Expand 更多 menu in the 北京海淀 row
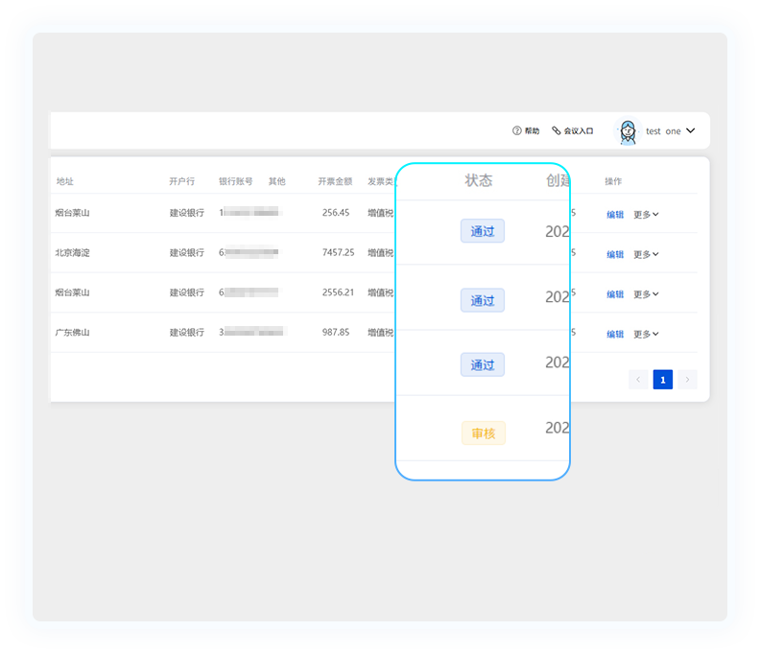Image resolution: width=760 pixels, height=654 pixels. [x=646, y=254]
